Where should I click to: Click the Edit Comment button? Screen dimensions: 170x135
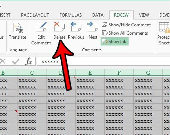click(x=41, y=33)
